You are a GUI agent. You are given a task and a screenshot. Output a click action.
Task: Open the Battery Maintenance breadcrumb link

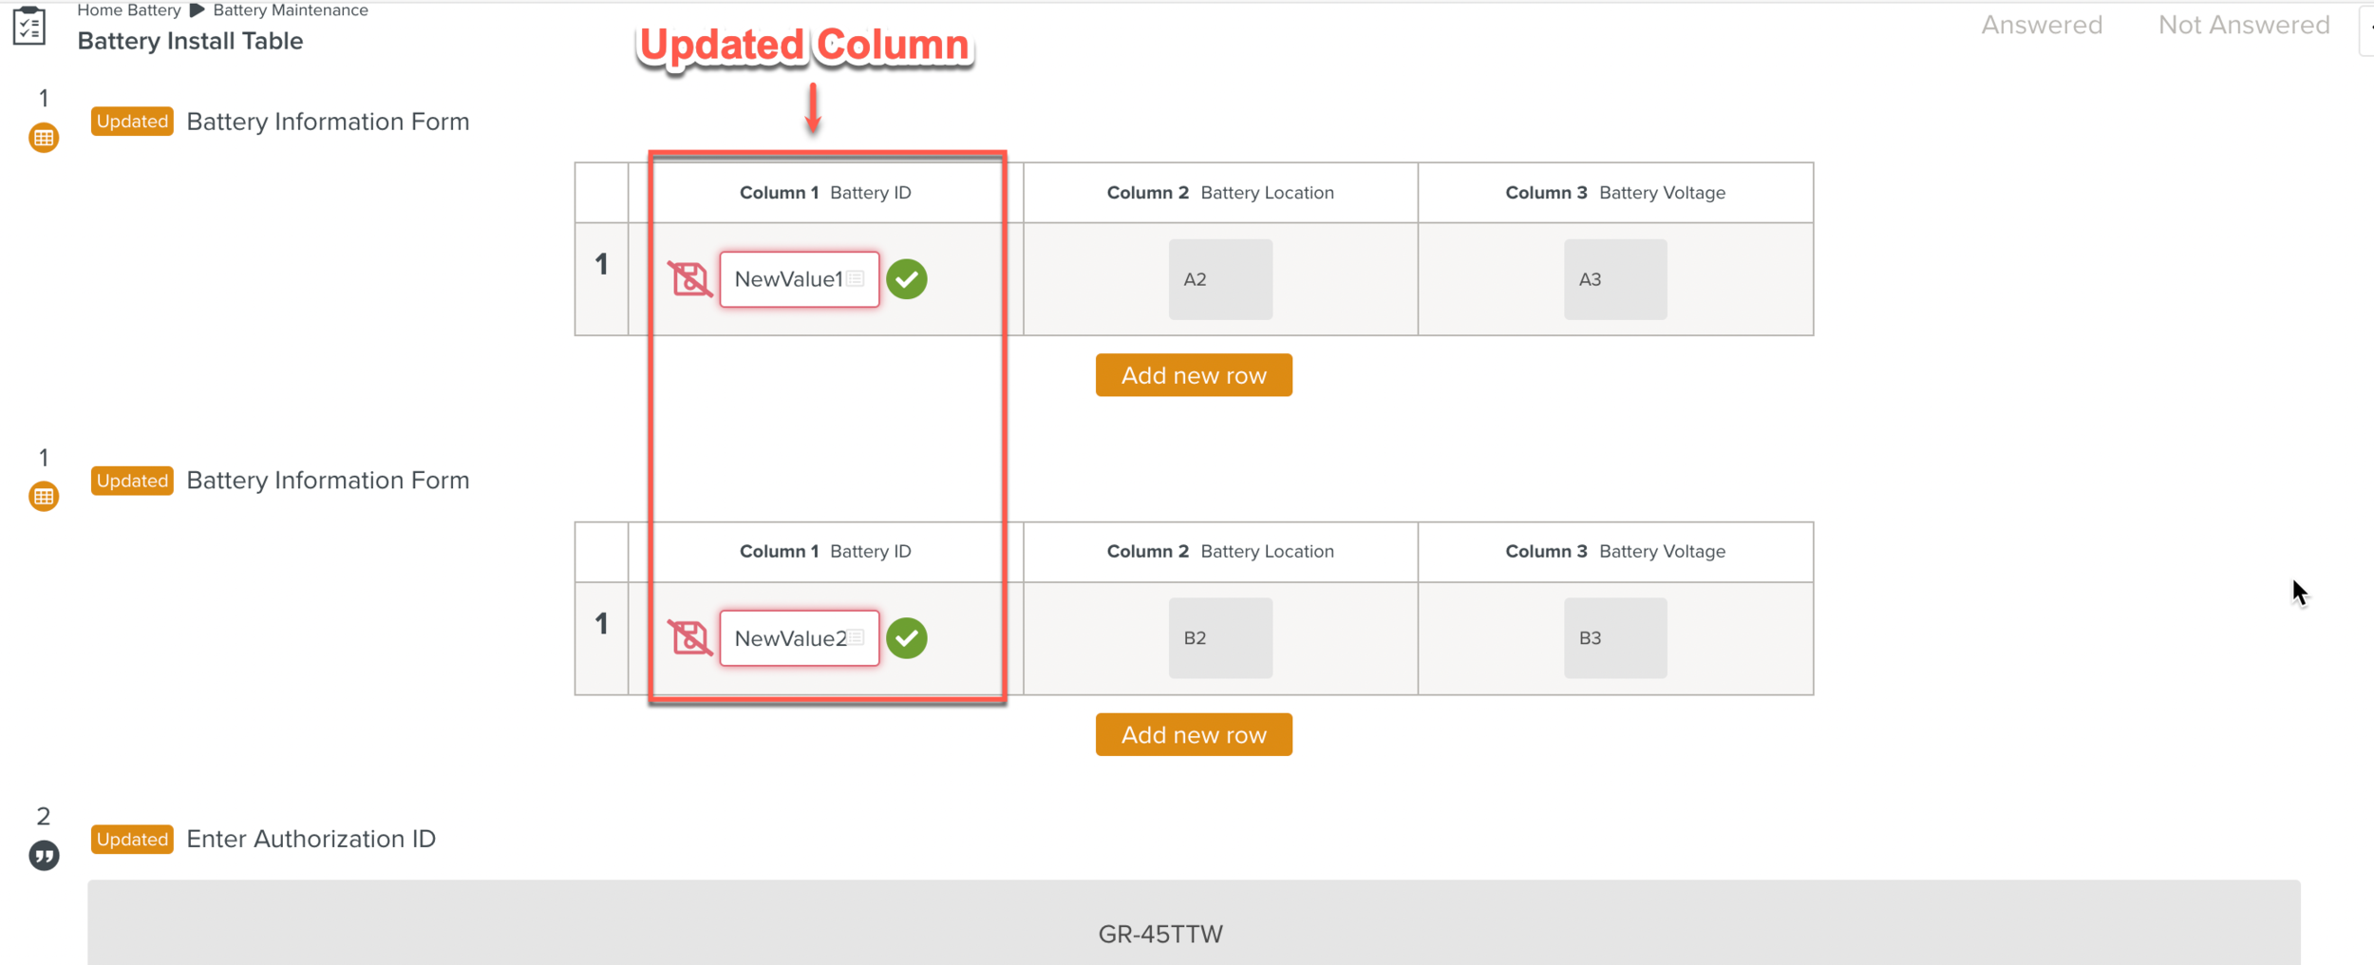291,10
